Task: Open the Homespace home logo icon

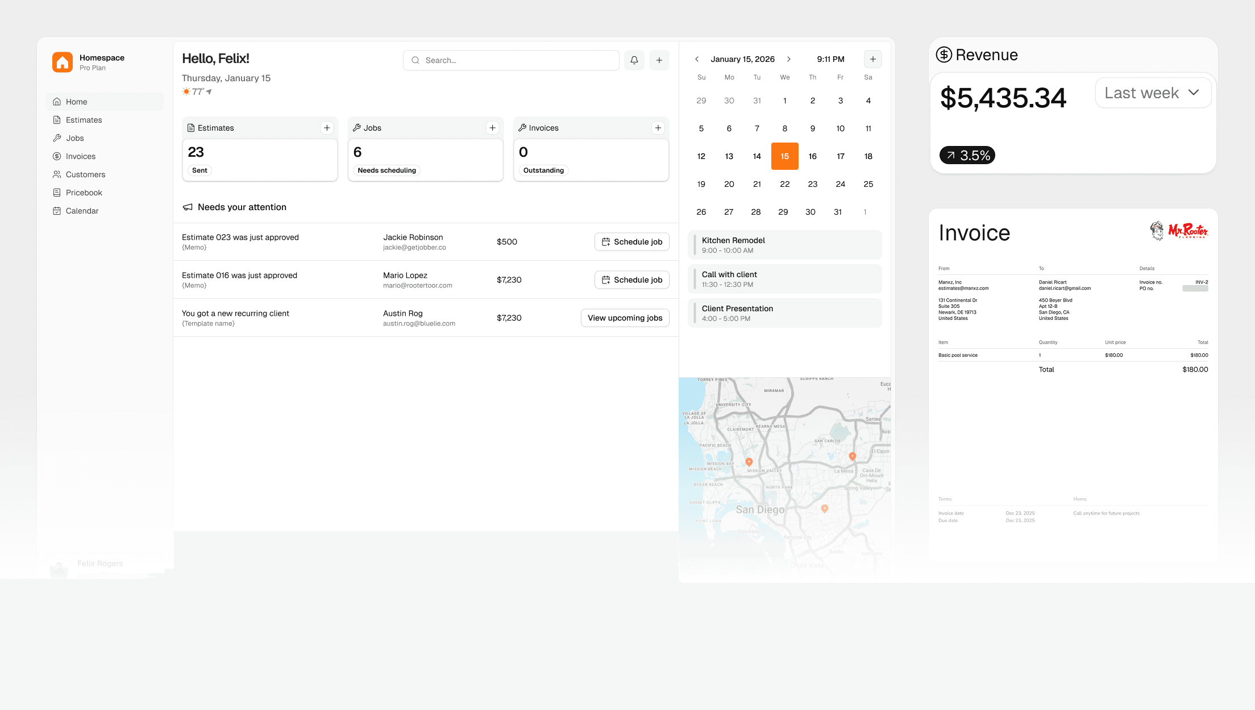Action: point(61,62)
